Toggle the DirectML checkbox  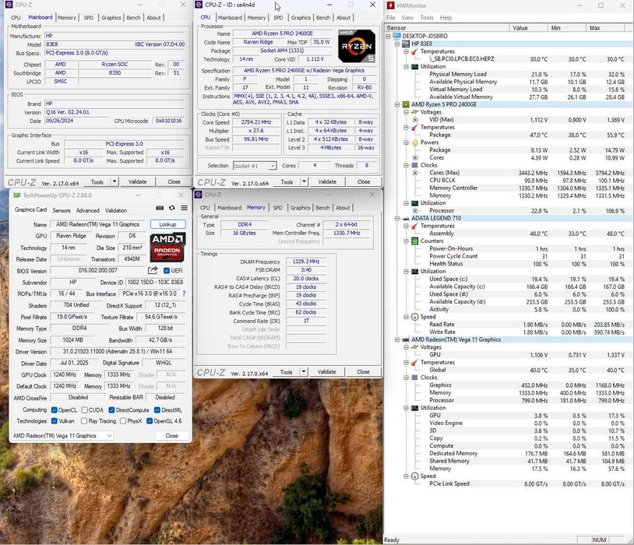pos(157,410)
